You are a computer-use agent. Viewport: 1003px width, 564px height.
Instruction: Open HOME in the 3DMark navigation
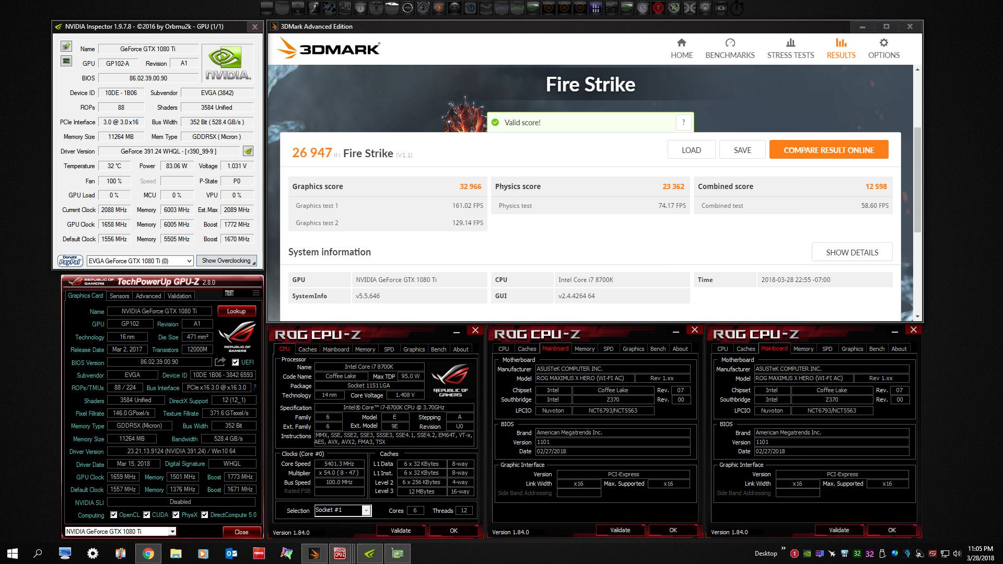click(682, 49)
